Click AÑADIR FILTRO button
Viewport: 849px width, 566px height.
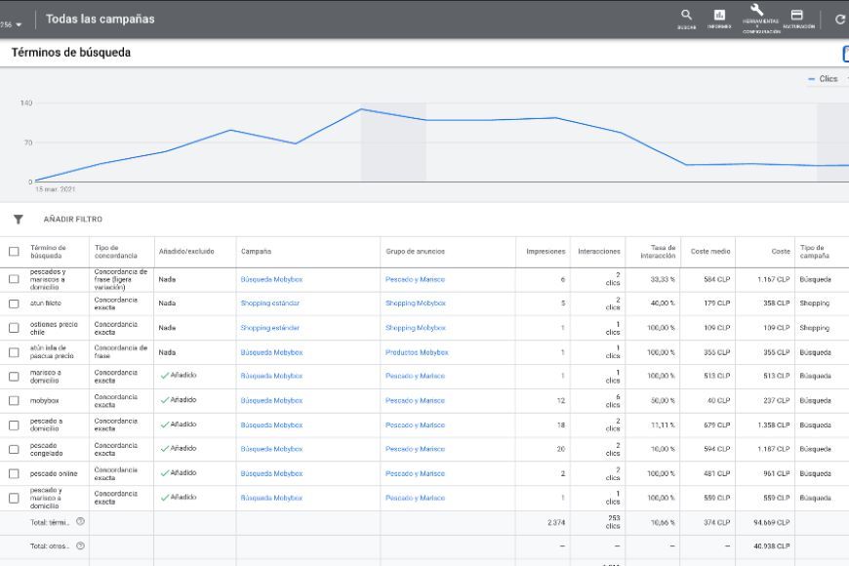pos(73,220)
